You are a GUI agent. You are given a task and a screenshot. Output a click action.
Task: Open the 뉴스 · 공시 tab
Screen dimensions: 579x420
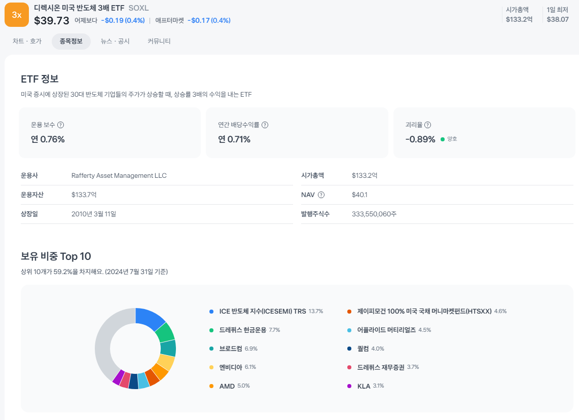[x=115, y=42]
